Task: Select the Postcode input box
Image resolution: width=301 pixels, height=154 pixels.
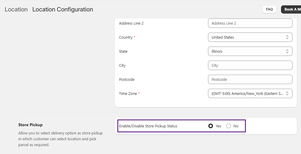Action: point(250,80)
